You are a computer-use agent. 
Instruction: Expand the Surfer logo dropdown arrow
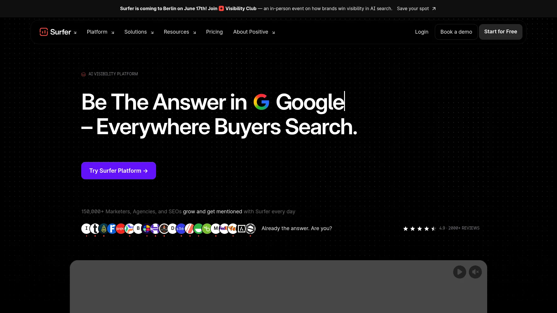(x=75, y=32)
